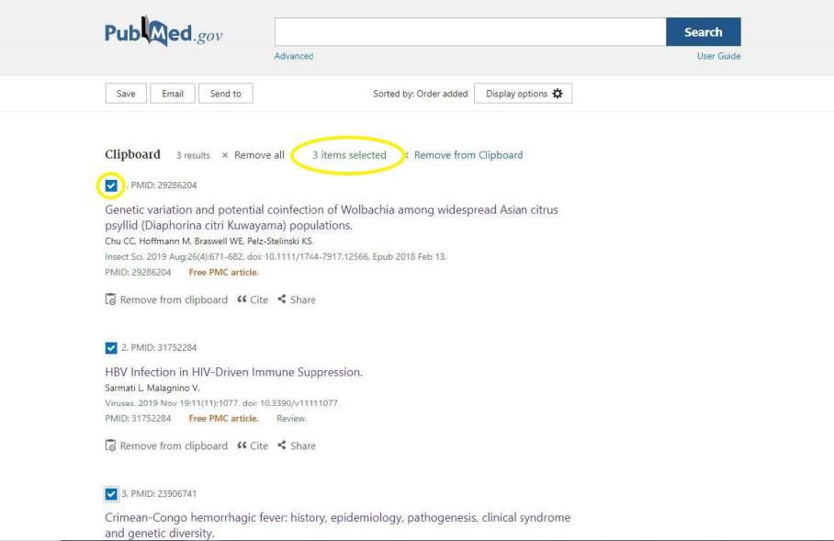Click the Share icon for the HBV article
834x541 pixels.
282,445
